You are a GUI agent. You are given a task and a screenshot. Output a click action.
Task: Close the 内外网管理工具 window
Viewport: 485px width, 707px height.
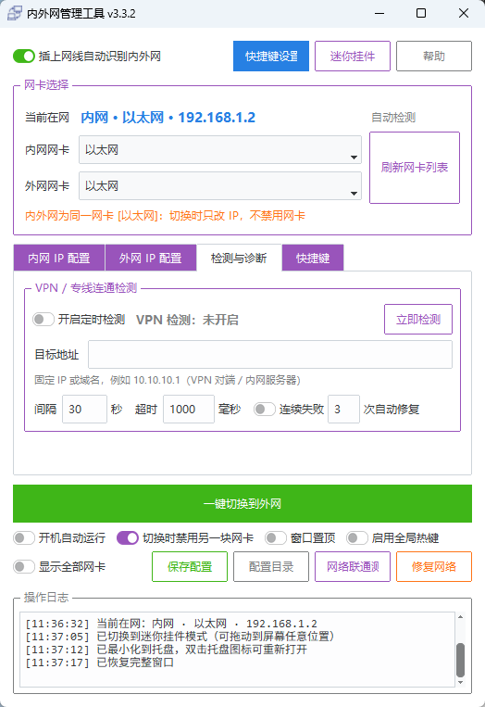coord(464,13)
